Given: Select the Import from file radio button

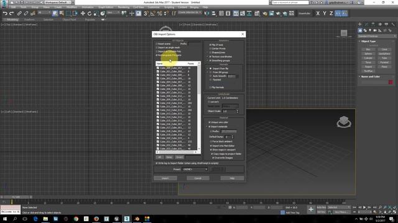Looking at the screenshot, I should click(210, 69).
